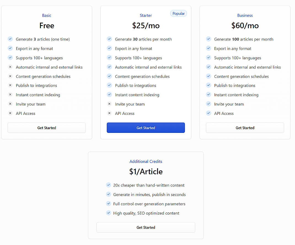Click the checkmark beside High quality, SEO optimized content
This screenshot has height=245, width=295.
[x=109, y=213]
